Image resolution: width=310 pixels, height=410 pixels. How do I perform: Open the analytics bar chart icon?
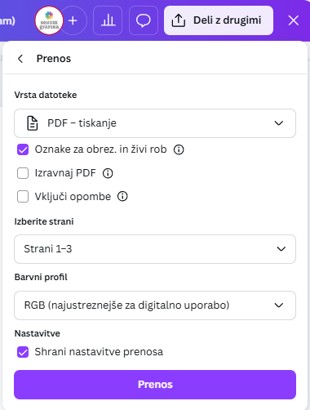click(108, 20)
